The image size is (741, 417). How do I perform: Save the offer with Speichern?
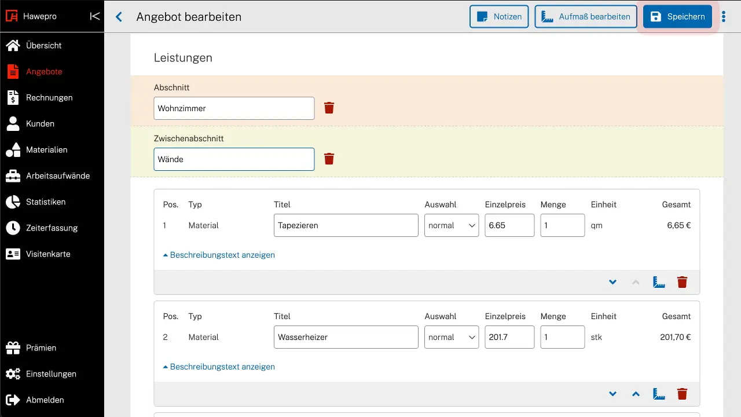point(678,16)
